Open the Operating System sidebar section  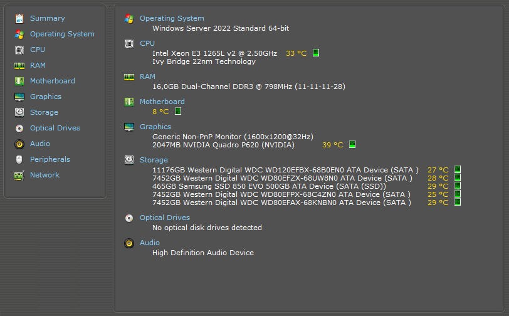tap(62, 34)
